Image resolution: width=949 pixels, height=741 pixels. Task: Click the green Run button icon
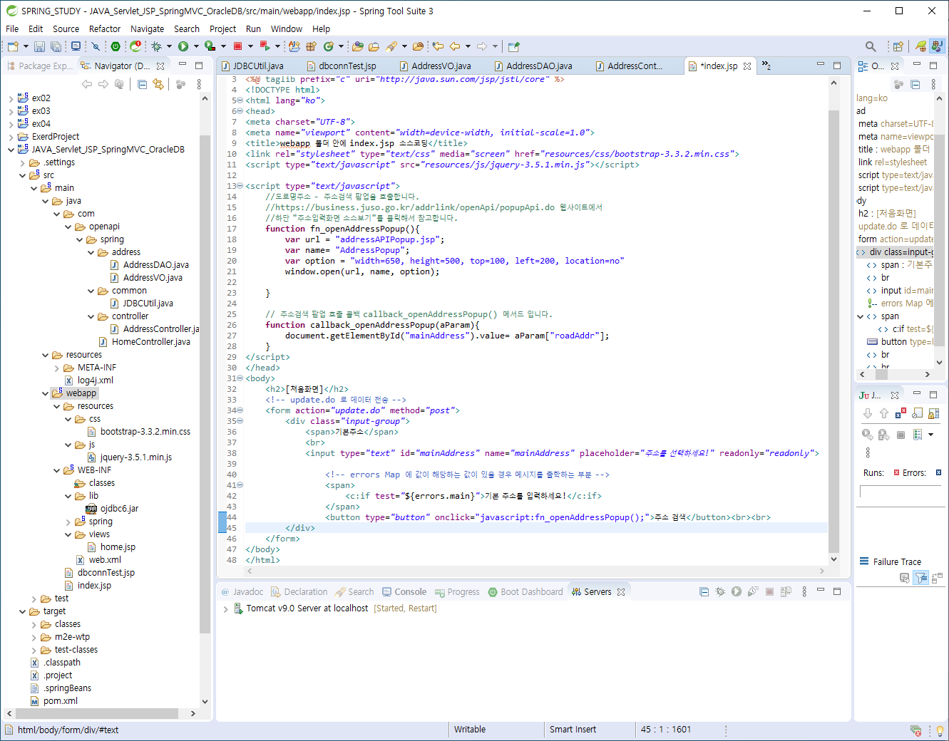(183, 46)
